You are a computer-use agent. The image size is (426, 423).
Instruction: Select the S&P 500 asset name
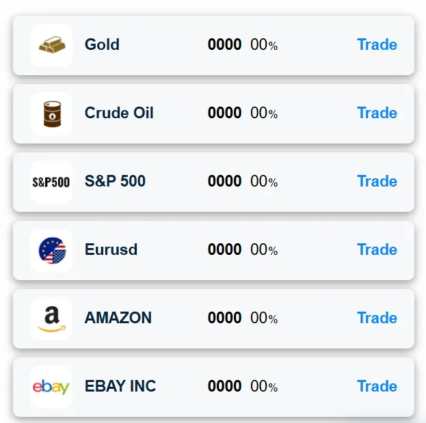pyautogui.click(x=115, y=182)
